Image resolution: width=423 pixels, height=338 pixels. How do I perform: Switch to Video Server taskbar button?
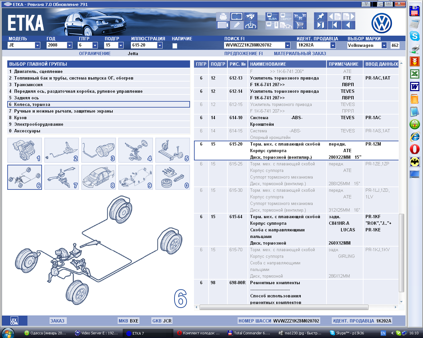97,333
